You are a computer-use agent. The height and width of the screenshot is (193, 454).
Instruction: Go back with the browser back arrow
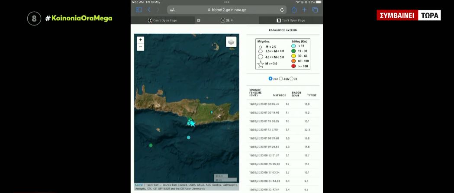[149, 10]
